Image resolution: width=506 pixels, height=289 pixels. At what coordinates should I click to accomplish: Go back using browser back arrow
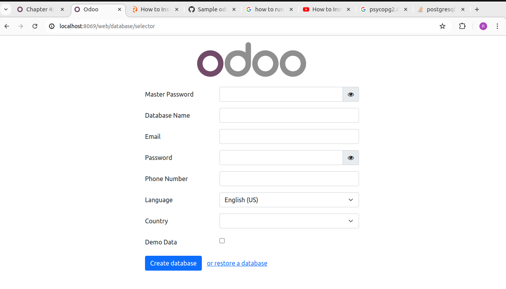[x=7, y=26]
